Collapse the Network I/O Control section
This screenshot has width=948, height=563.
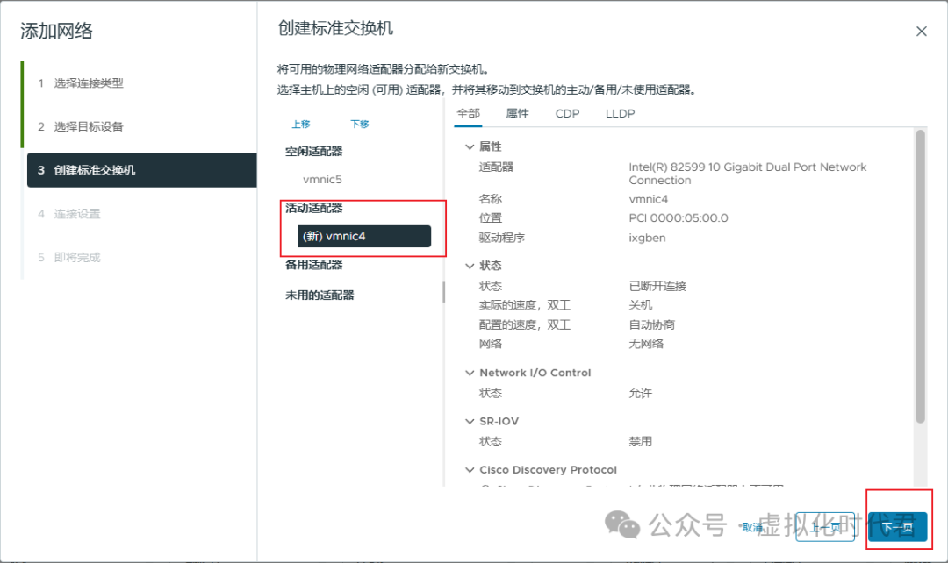tap(470, 372)
